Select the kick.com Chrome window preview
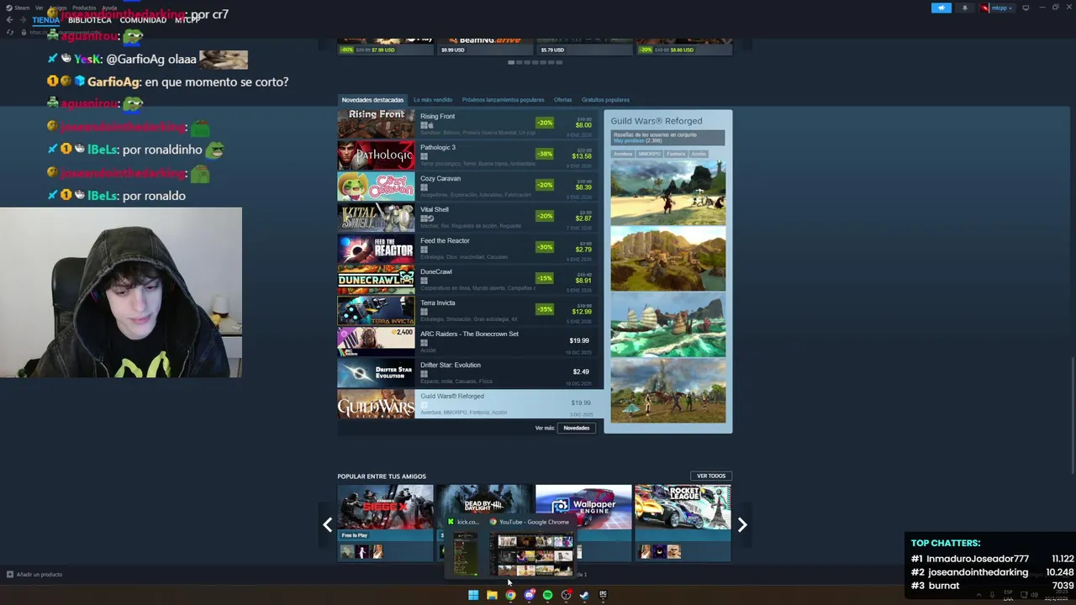This screenshot has width=1076, height=605. [x=465, y=548]
